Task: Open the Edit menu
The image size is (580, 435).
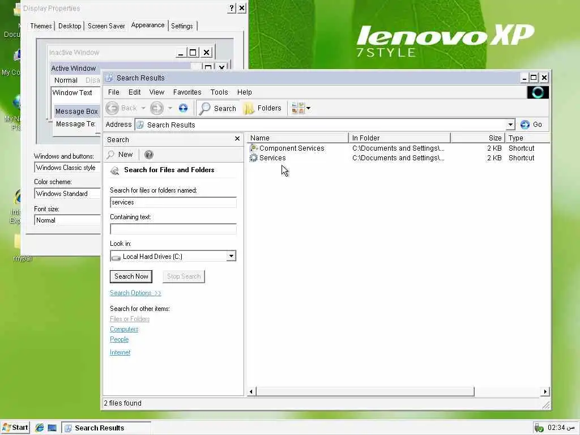Action: coord(134,92)
